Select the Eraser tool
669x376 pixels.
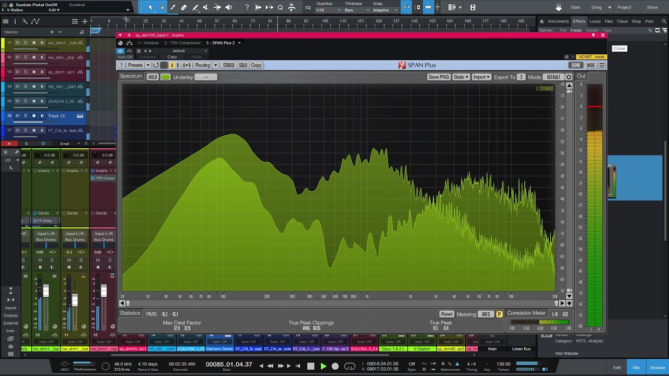point(183,7)
